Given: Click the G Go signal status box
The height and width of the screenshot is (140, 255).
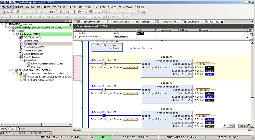Looking at the screenshot, I should point(203,64).
